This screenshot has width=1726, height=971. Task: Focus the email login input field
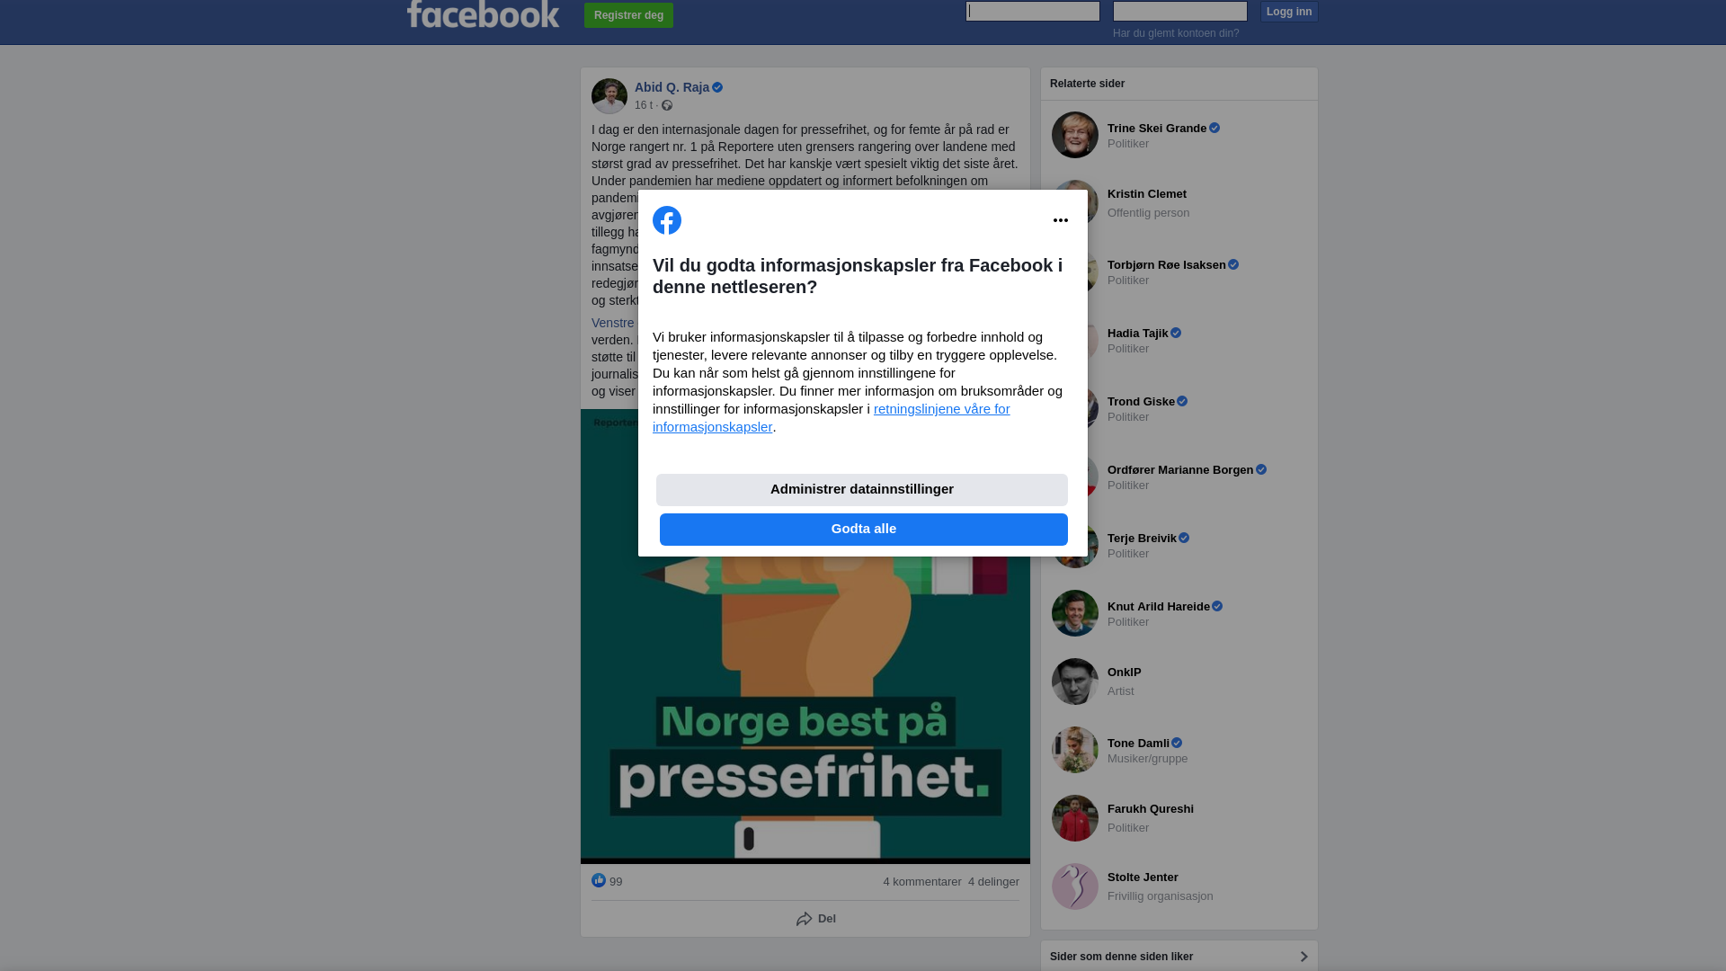[1033, 11]
